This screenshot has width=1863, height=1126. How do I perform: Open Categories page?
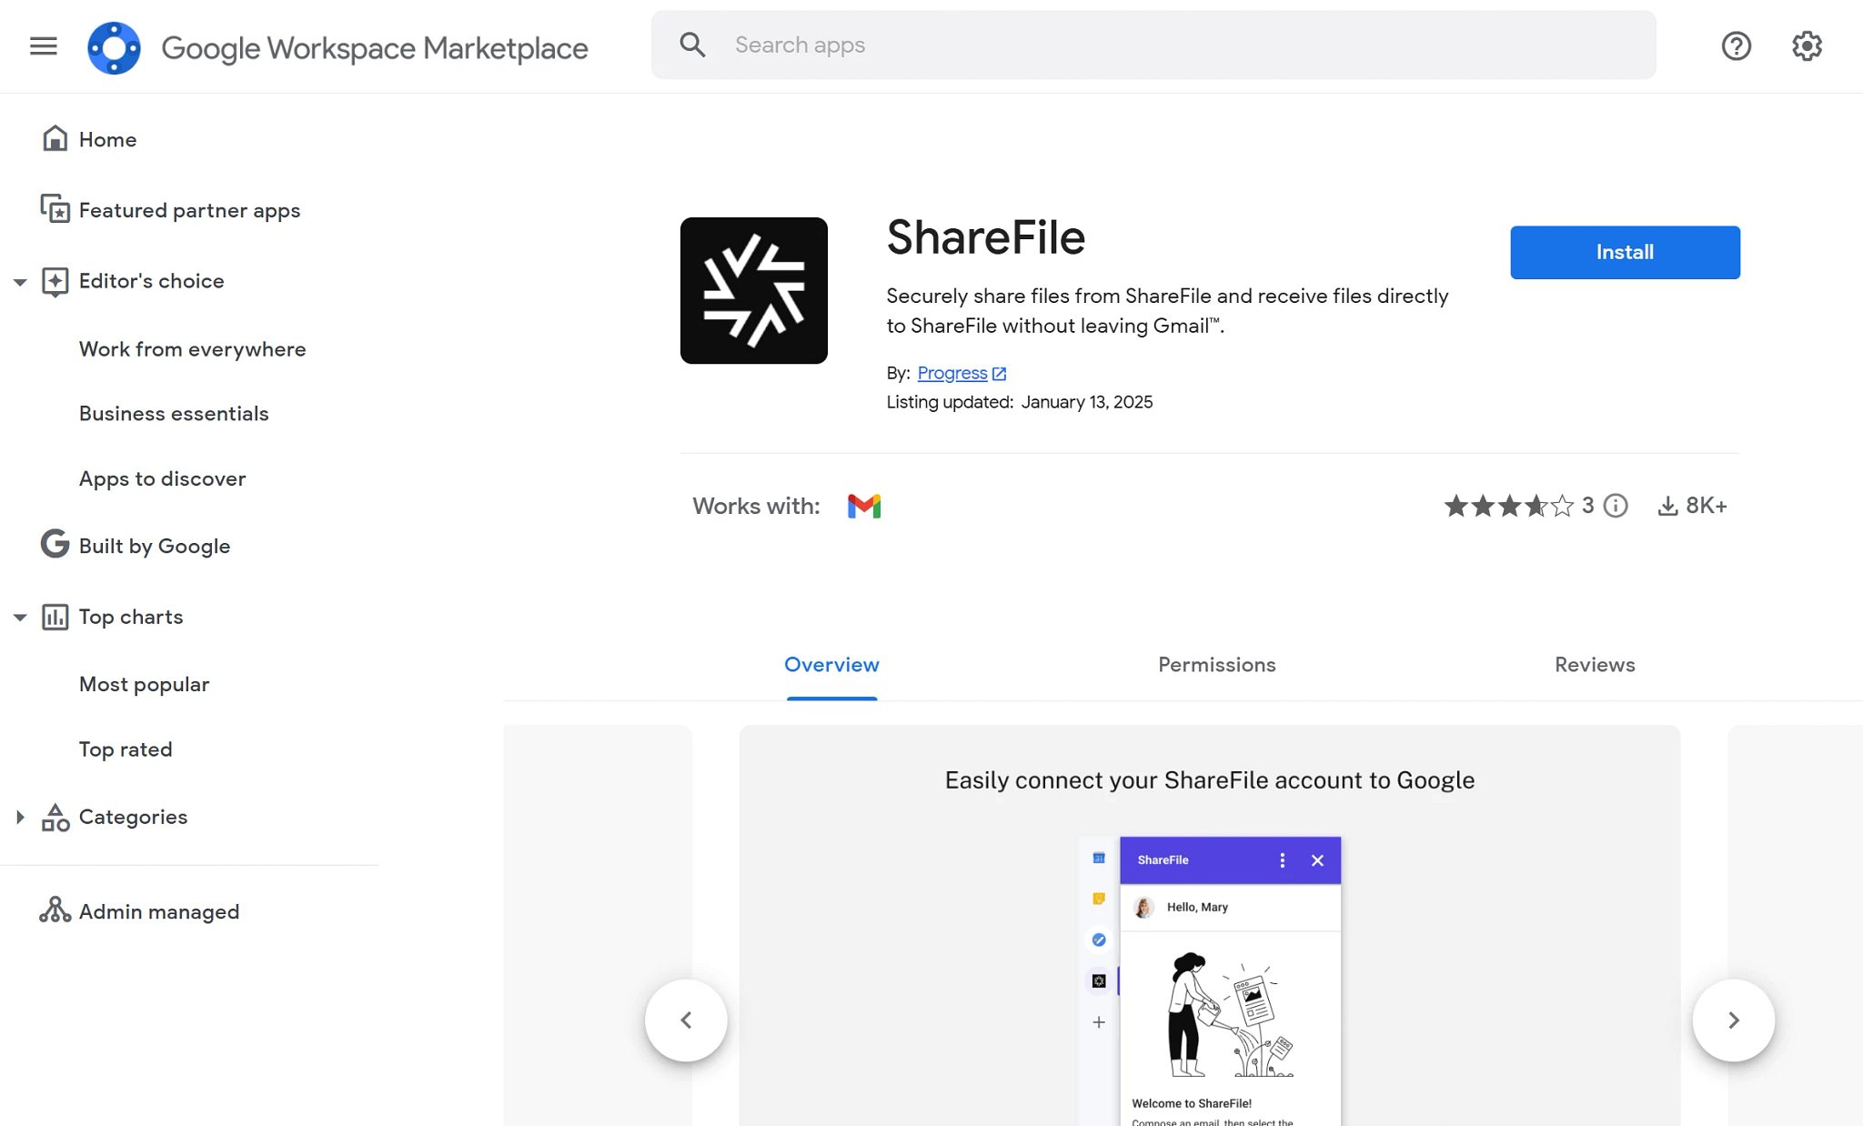pos(133,817)
